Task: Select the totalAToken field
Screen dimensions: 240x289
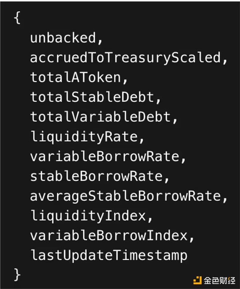Action: [75, 78]
